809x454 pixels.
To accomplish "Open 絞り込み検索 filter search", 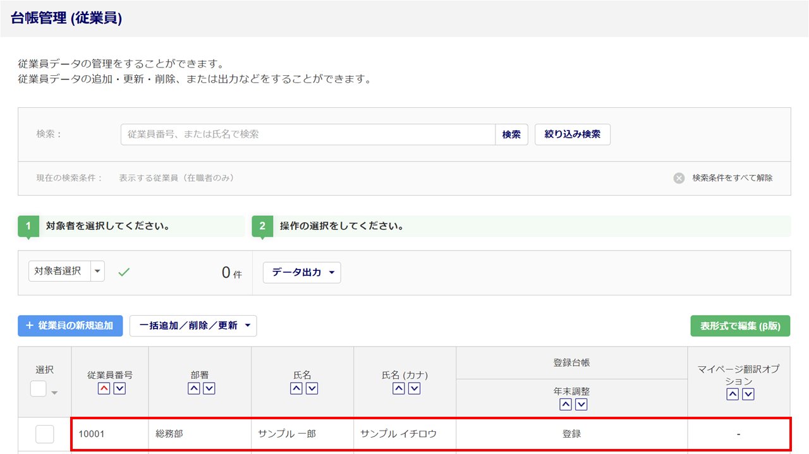I will (x=572, y=134).
